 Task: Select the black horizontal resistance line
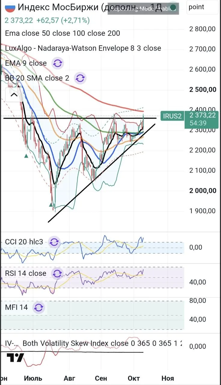[80, 118]
